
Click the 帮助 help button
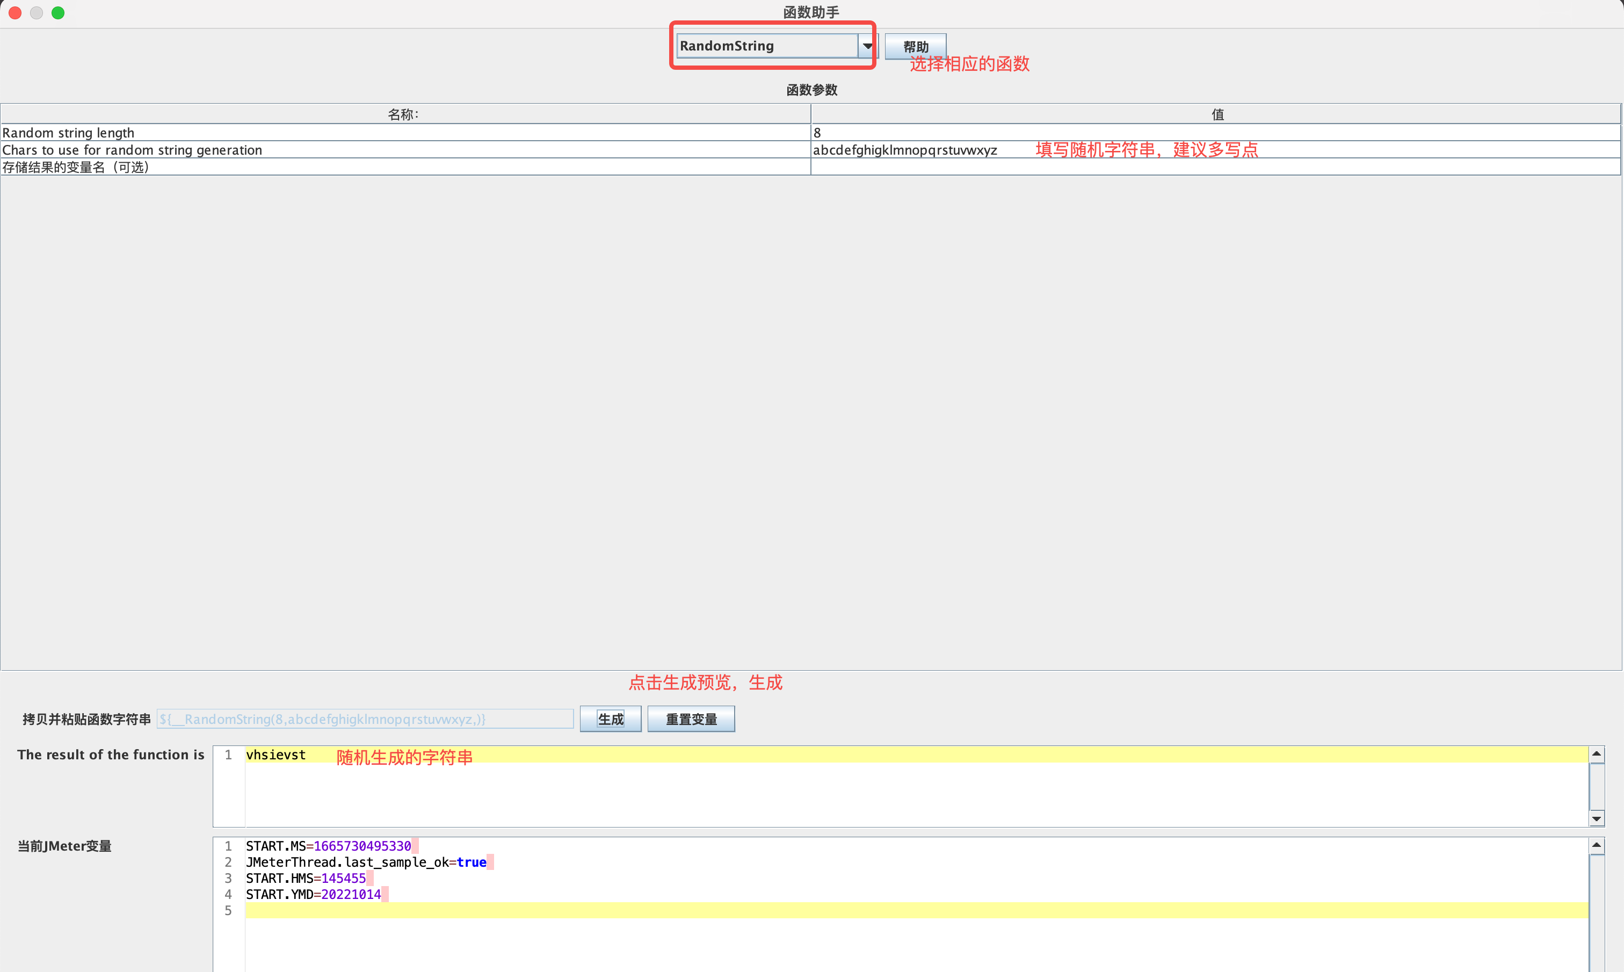coord(916,47)
